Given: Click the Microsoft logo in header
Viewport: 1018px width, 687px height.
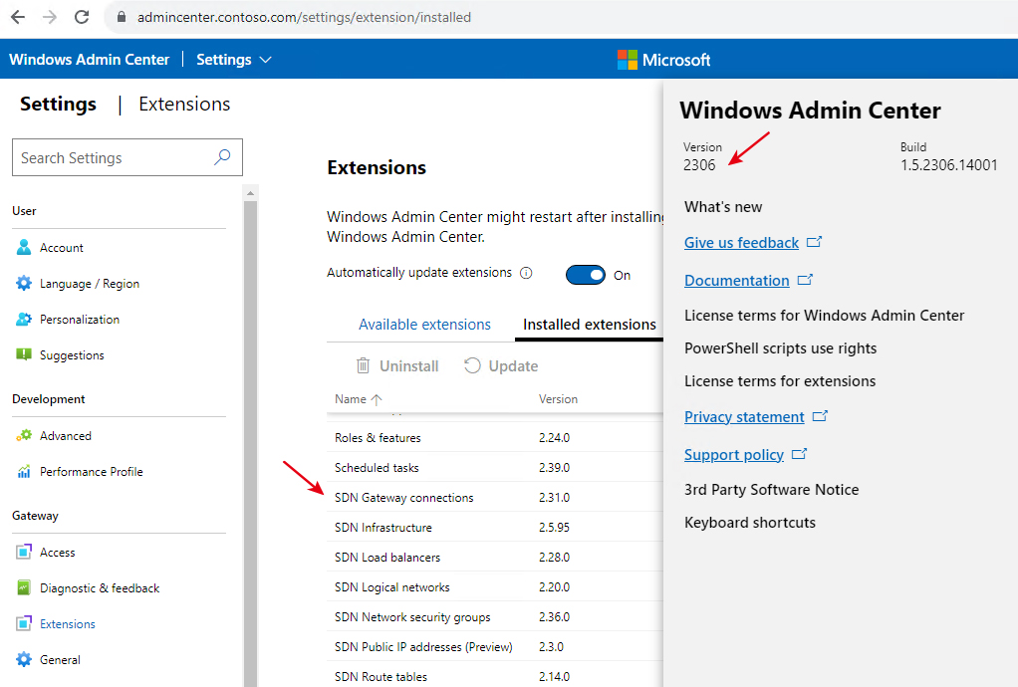Looking at the screenshot, I should 628,60.
